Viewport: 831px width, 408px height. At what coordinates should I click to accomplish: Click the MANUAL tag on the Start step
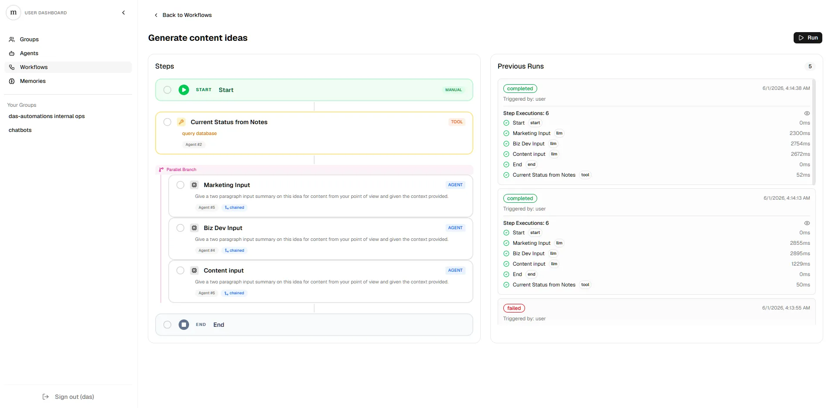coord(453,90)
